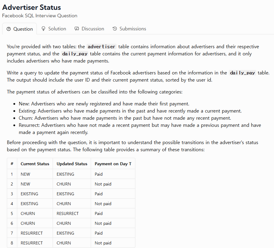The width and height of the screenshot is (274, 248).
Task: Click the Facebook SQL Interview Question subtitle
Action: tap(40, 16)
